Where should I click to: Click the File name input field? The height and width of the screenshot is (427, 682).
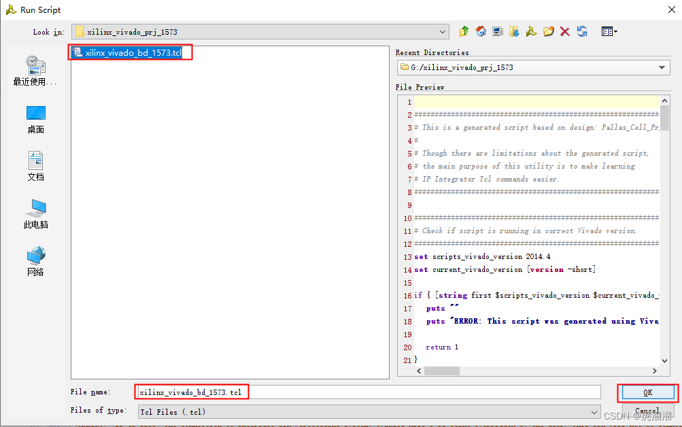pyautogui.click(x=367, y=392)
